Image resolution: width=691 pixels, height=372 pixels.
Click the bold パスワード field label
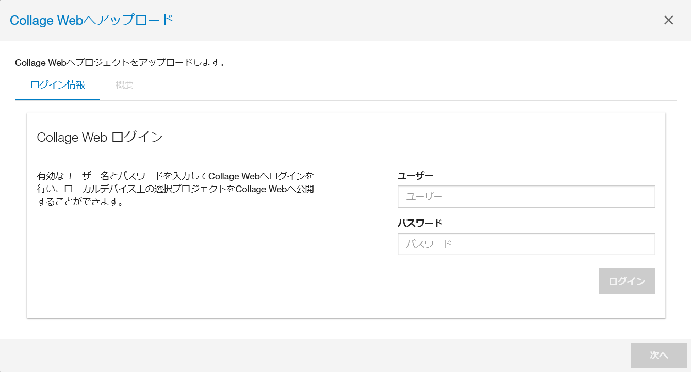point(420,223)
